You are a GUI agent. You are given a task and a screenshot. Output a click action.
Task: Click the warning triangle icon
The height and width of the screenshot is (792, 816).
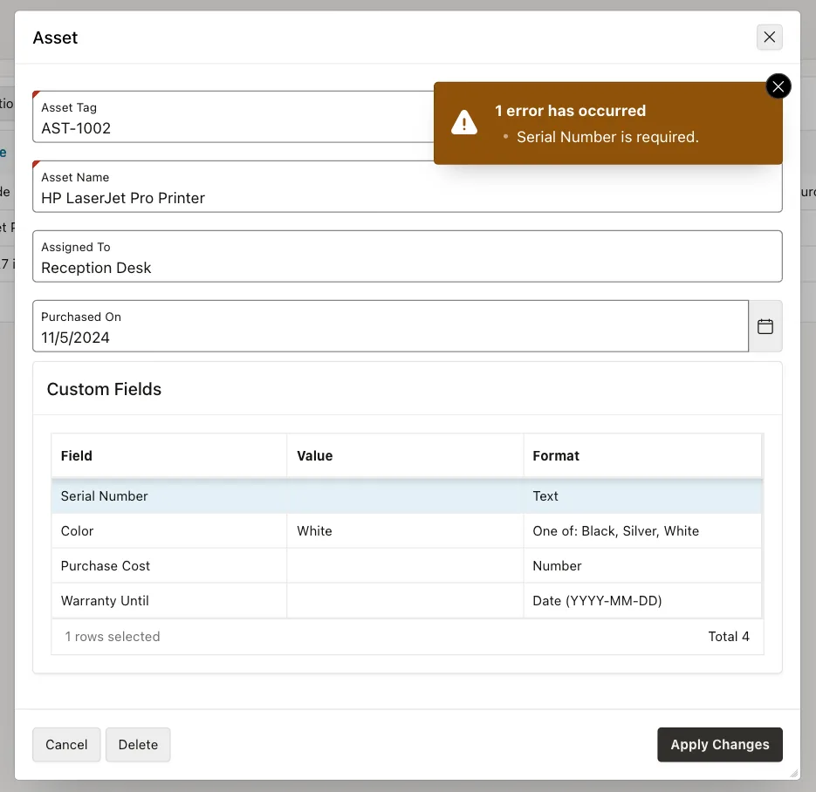464,123
